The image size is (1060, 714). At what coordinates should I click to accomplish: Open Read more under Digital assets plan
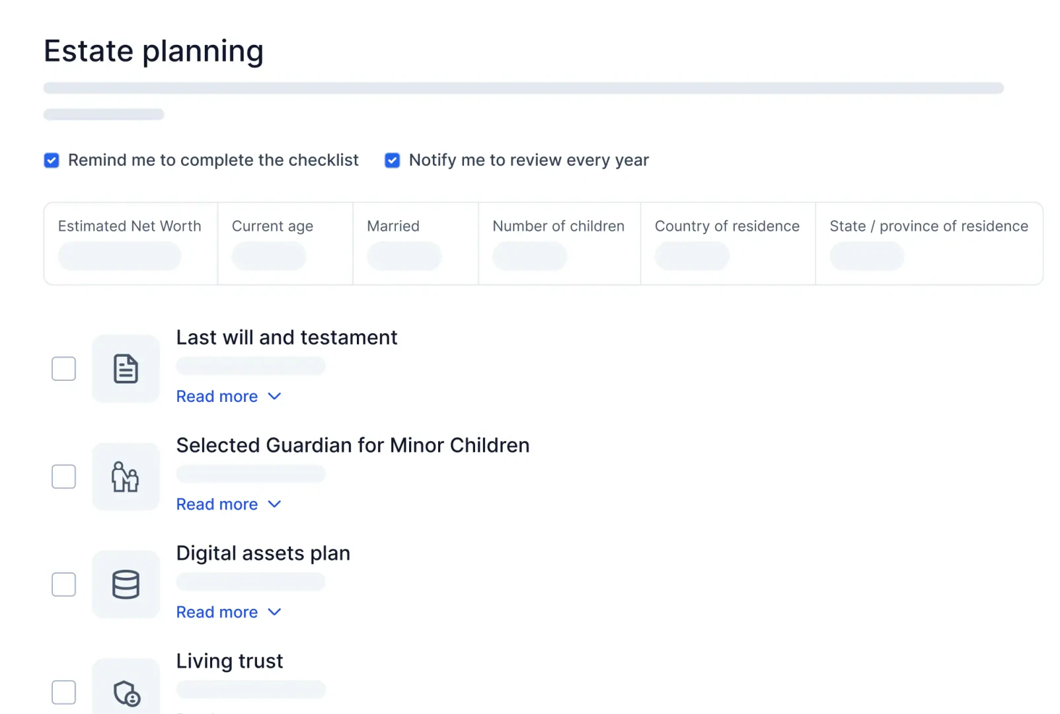tap(229, 612)
